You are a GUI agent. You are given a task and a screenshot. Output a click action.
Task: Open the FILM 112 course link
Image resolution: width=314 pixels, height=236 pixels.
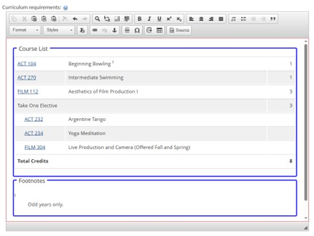click(28, 92)
